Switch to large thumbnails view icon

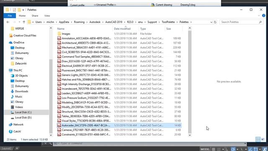[263, 139]
